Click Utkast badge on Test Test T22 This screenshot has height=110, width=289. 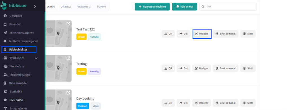pyautogui.click(x=82, y=37)
